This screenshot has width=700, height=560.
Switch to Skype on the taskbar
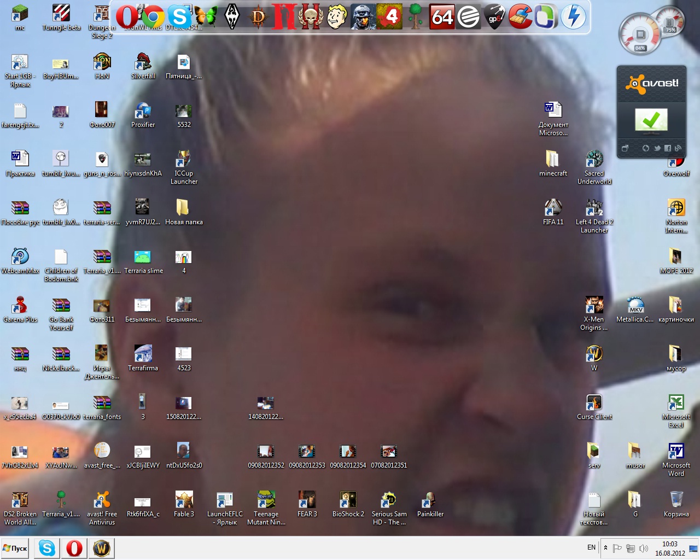(x=47, y=548)
